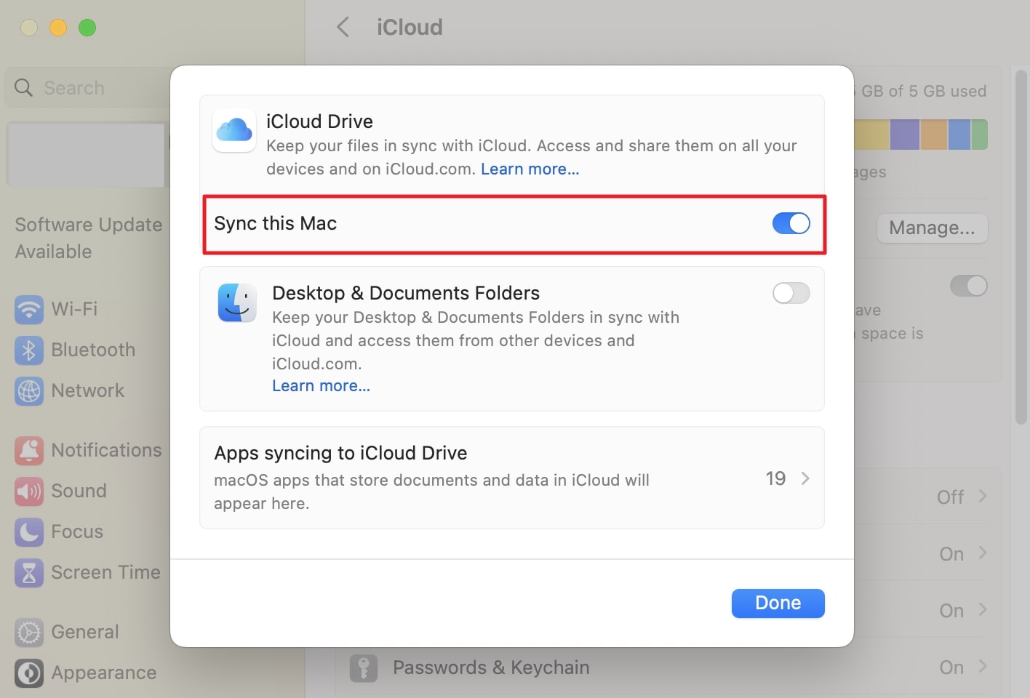Image resolution: width=1030 pixels, height=698 pixels.
Task: Enable Desktop & Documents Folders toggle
Action: pyautogui.click(x=791, y=293)
